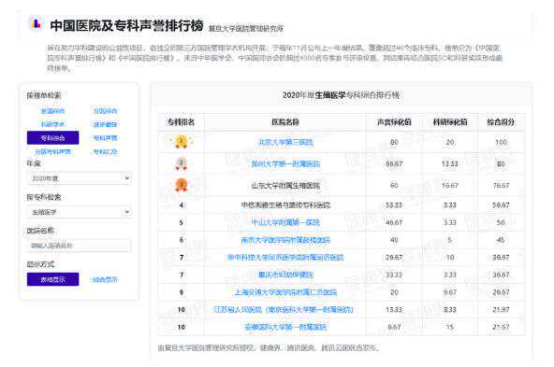The height and width of the screenshot is (367, 554).
Task: Click the page title 中国医院及专科声誉排行榜
Action: pyautogui.click(x=126, y=25)
